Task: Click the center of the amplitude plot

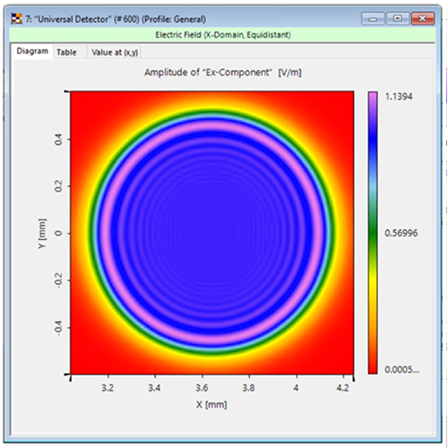Action: (212, 233)
